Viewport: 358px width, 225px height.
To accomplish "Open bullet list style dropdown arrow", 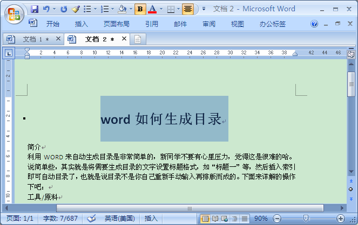I will [95, 9].
